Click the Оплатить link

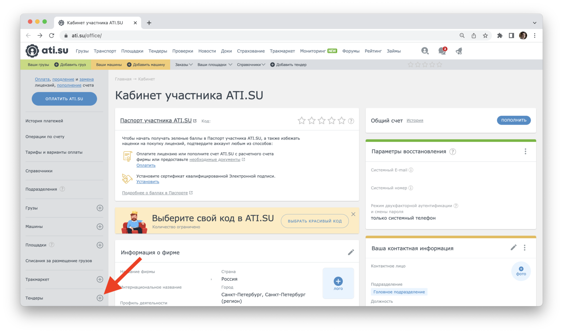(146, 165)
